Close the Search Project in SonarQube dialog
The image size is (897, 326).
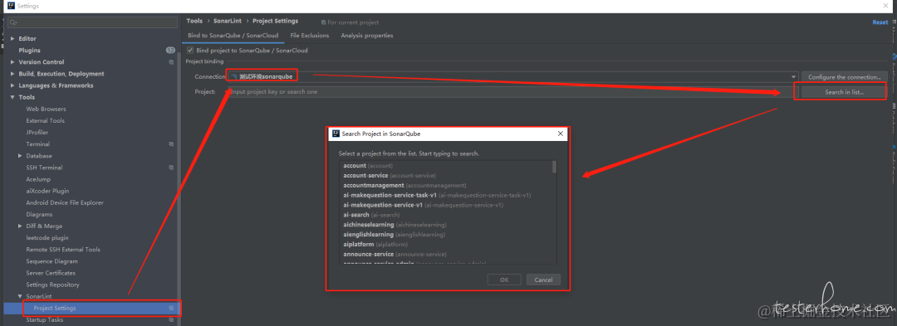[561, 134]
